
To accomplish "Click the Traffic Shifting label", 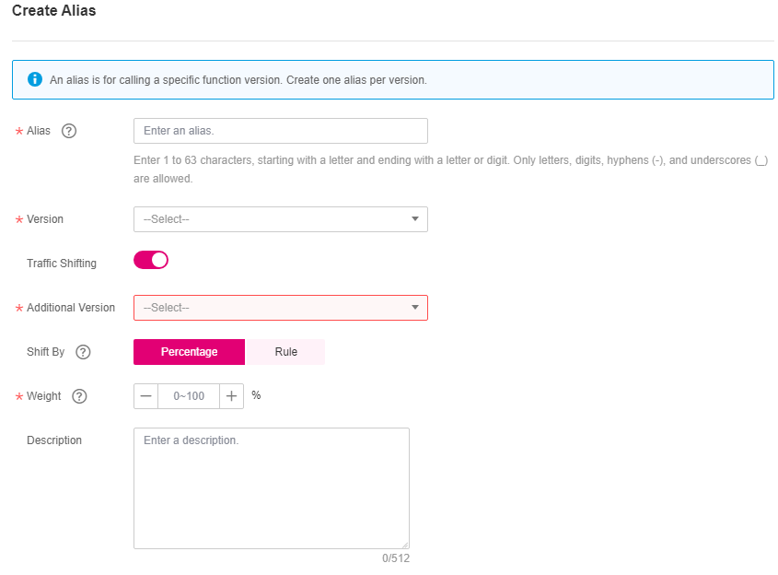I will (62, 264).
